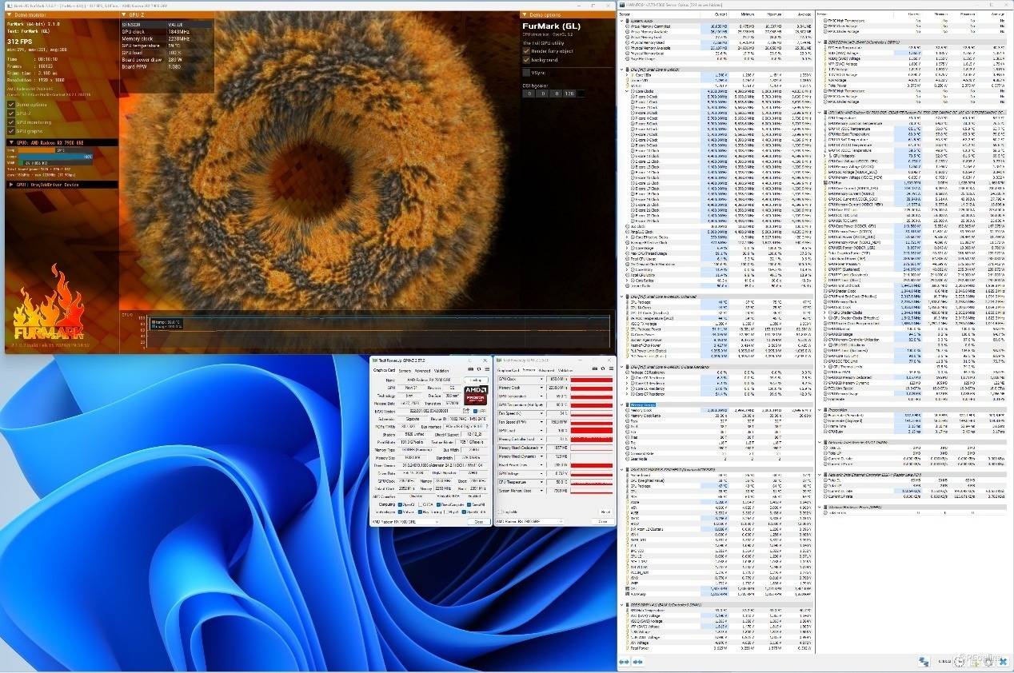Open Validation tab in GPU-Z sensors window
This screenshot has height=673, width=1014.
point(565,370)
